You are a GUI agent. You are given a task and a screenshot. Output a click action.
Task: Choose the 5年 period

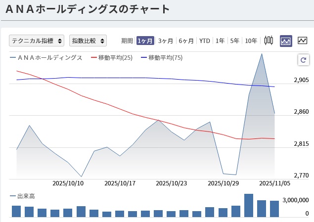coord(235,41)
